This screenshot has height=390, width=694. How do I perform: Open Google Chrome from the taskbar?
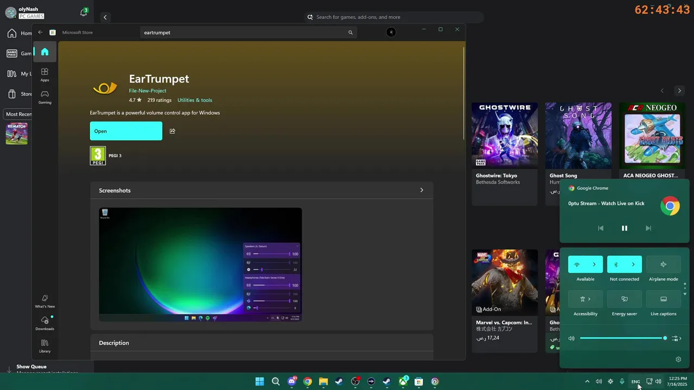[307, 381]
